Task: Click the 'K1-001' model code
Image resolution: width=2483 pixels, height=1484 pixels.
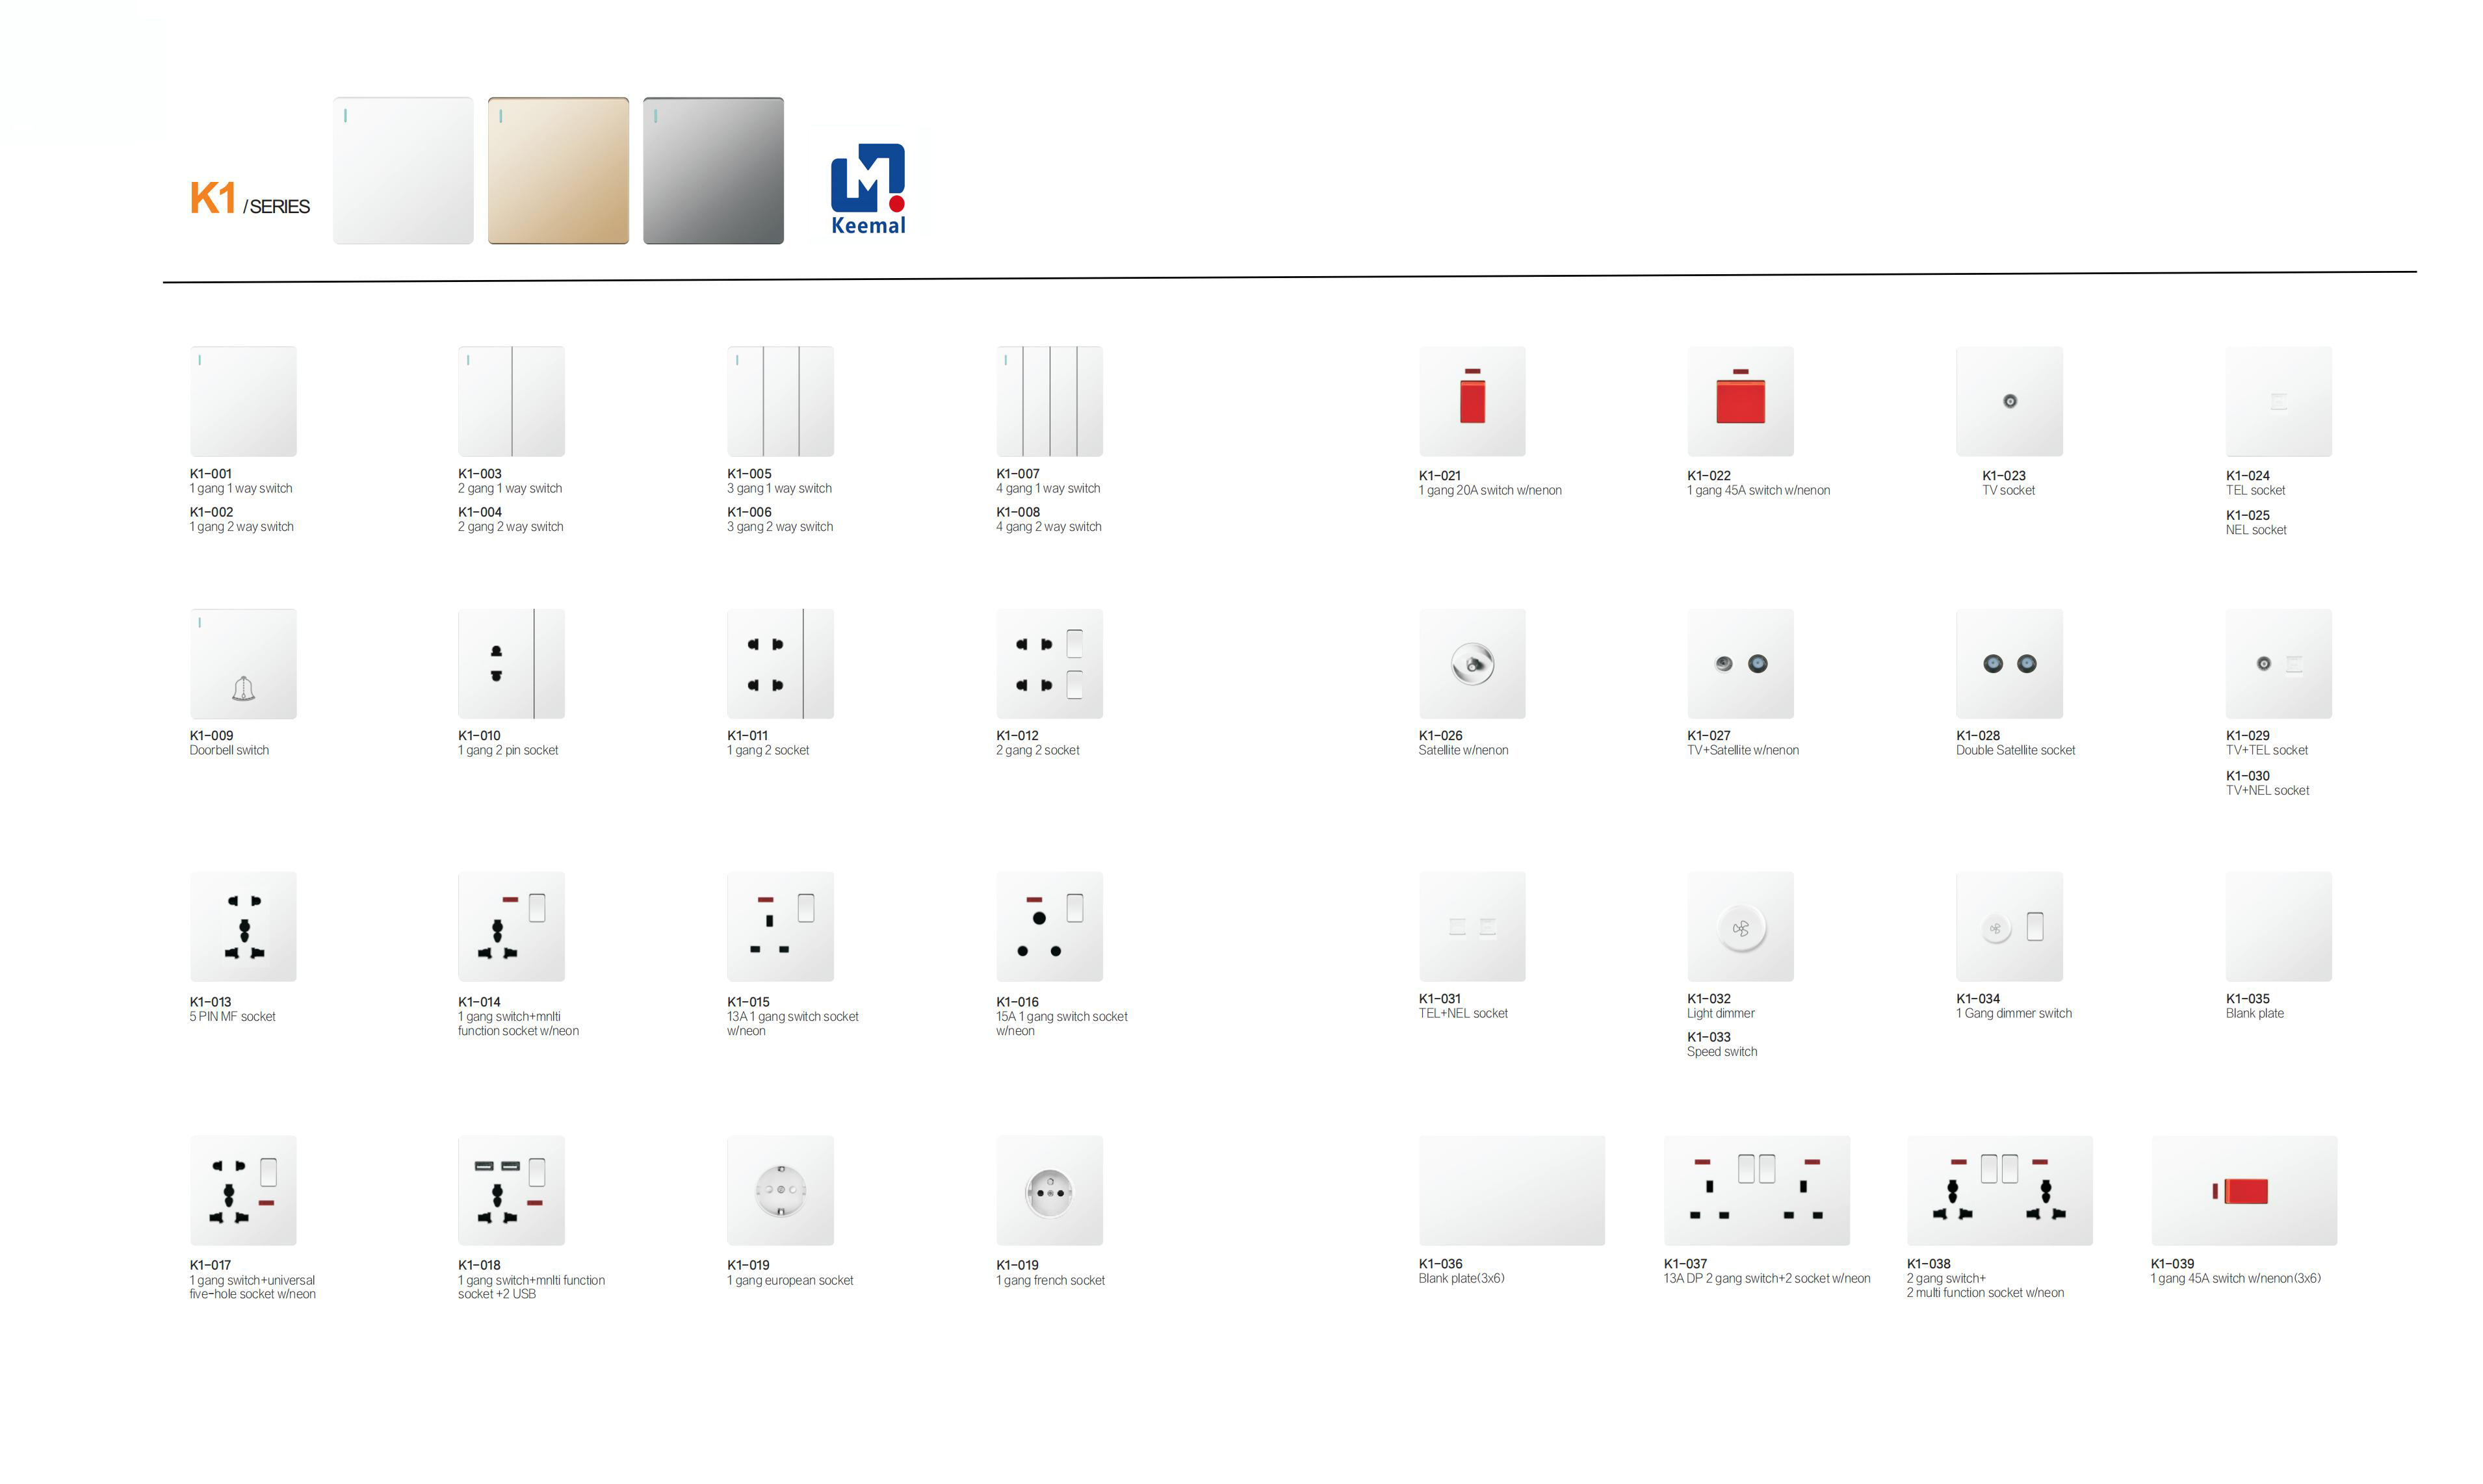Action: click(211, 474)
